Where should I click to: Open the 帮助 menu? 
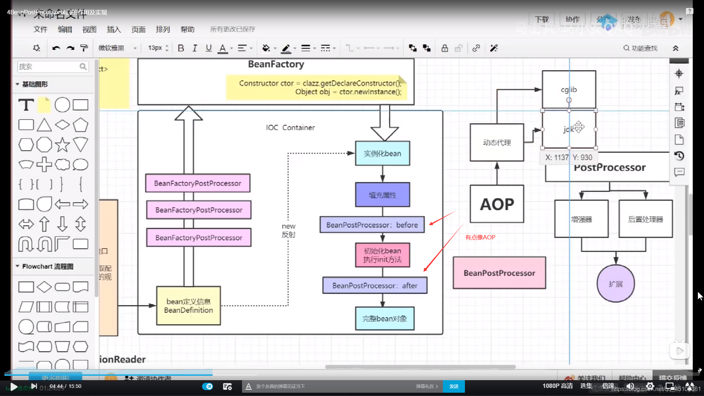[x=187, y=29]
